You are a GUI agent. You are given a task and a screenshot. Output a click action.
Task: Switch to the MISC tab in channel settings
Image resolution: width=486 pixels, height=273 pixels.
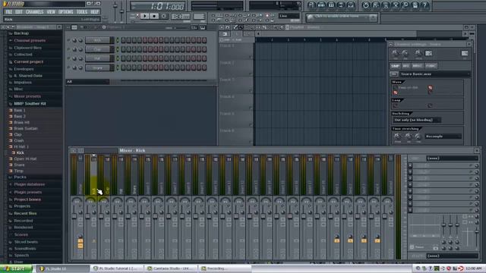[418, 66]
